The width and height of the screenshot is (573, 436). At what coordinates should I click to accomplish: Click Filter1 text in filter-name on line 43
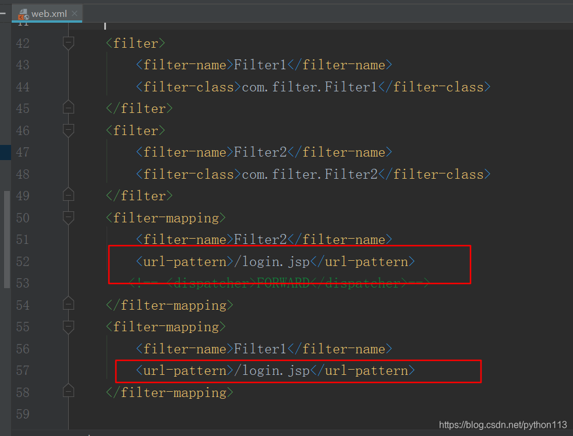click(x=260, y=65)
